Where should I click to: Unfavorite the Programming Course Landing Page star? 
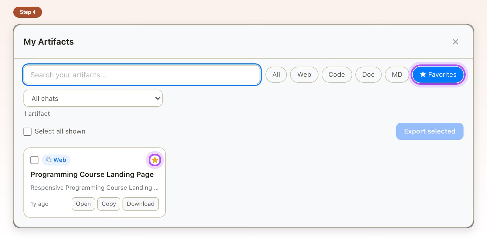(x=155, y=160)
